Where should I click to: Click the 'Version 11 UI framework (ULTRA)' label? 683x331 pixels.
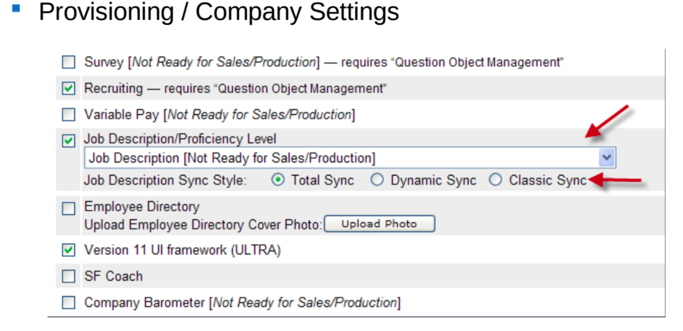(x=183, y=251)
